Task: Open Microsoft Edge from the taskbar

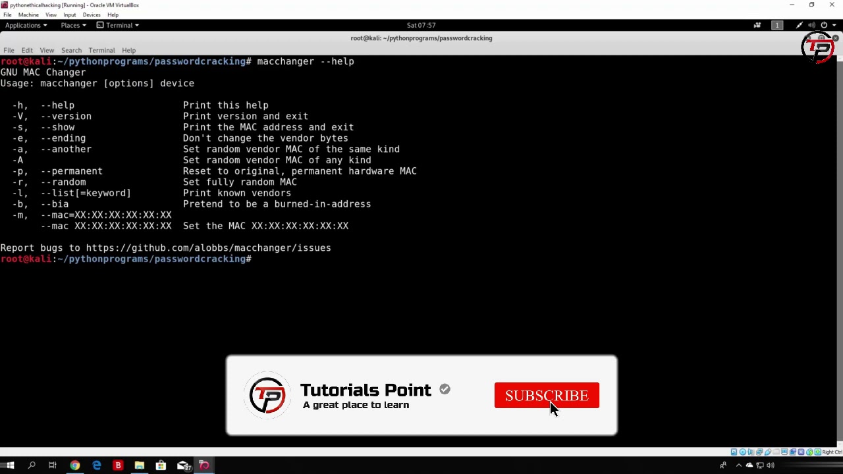Action: coord(96,465)
